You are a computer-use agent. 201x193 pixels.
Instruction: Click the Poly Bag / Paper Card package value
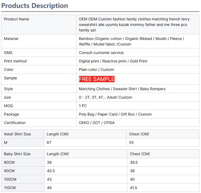115,114
